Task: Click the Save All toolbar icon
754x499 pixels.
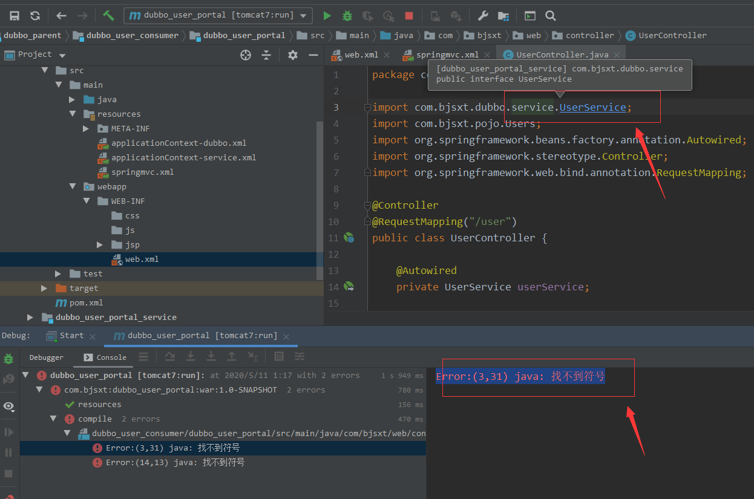Action: point(15,16)
